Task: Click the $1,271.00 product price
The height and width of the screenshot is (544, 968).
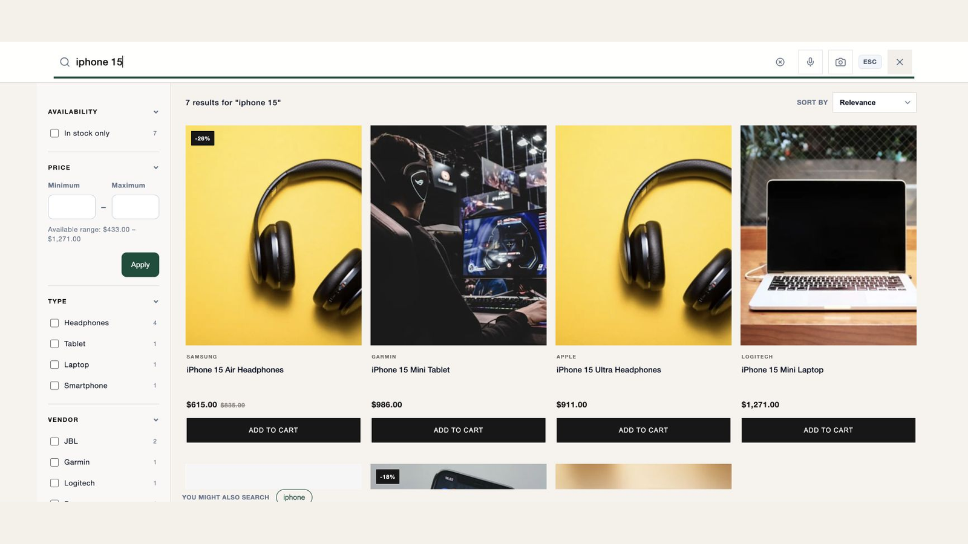Action: (x=760, y=405)
